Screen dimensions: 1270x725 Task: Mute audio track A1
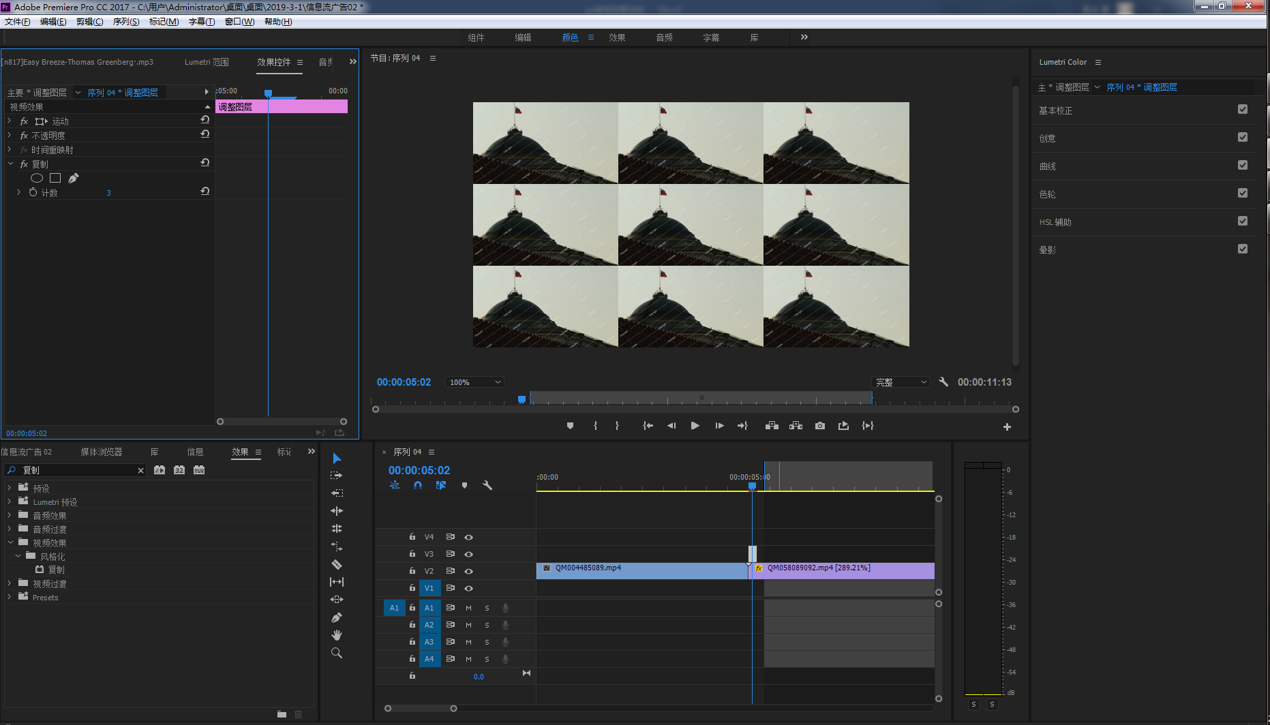468,608
